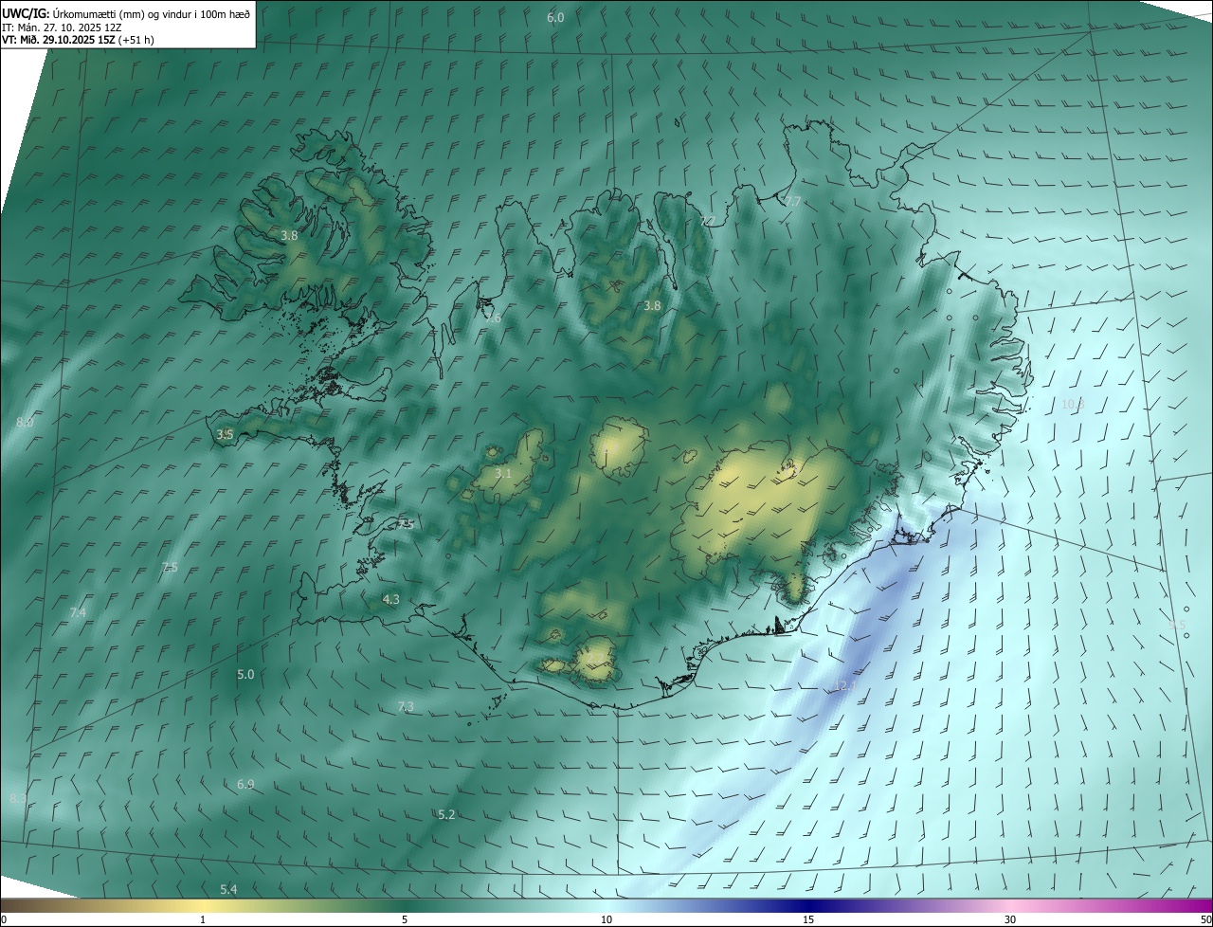This screenshot has width=1213, height=927.
Task: Select the "12.1" value in the blue band
Action: click(845, 685)
